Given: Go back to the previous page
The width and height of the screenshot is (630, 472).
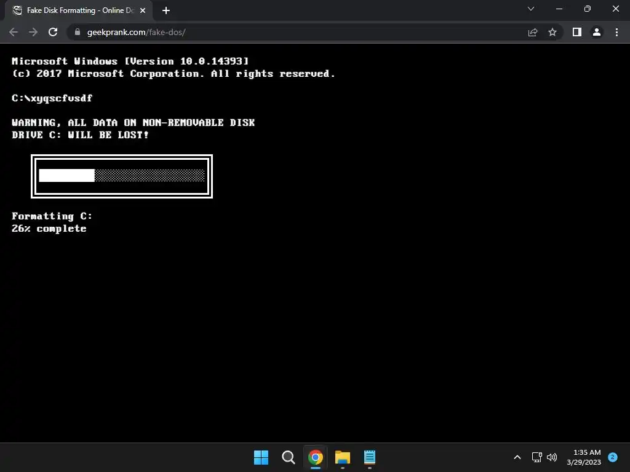Looking at the screenshot, I should click(x=14, y=32).
